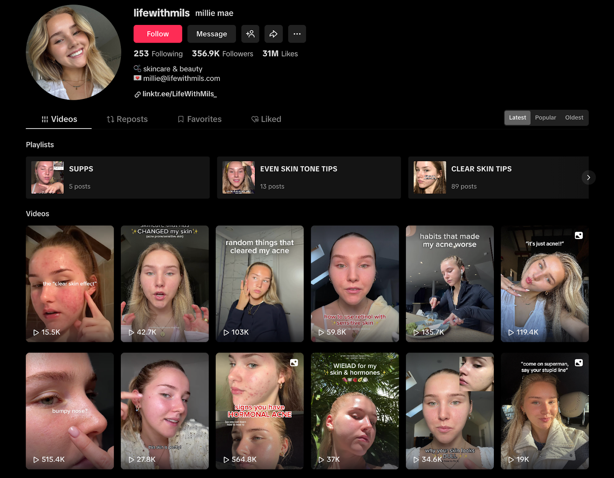The width and height of the screenshot is (614, 478).
Task: Open the "bumpy nose?" video
Action: 70,411
